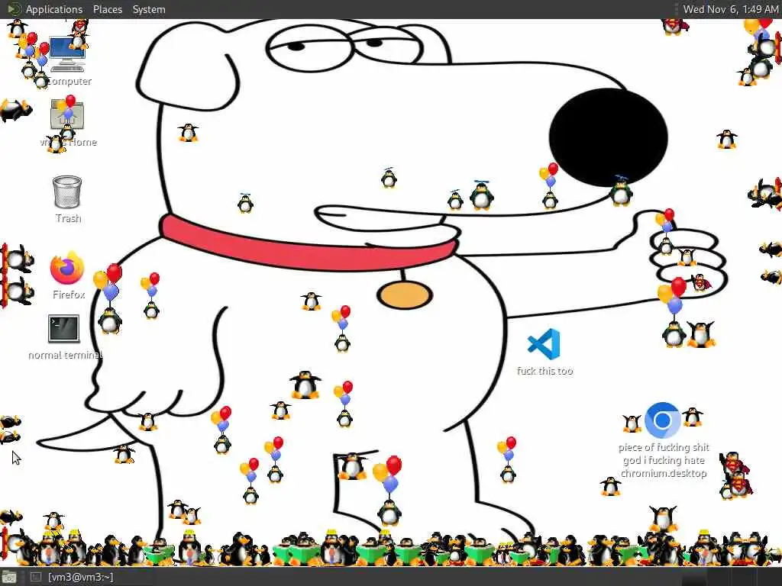Viewport: 782px width, 586px height.
Task: Click the clock showing Wed Nov 6
Action: (x=730, y=9)
